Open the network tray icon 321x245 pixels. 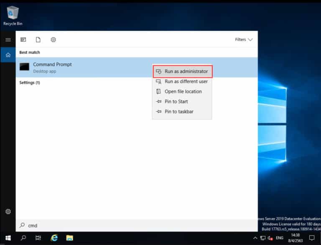262,238
